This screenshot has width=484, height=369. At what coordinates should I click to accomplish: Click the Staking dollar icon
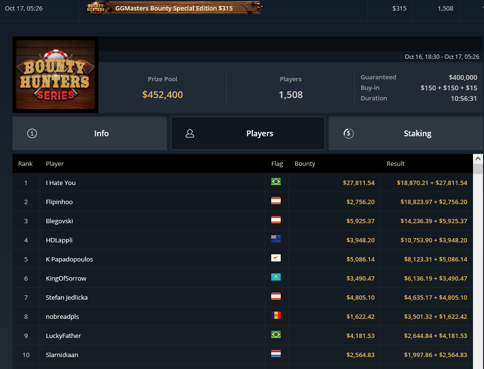[349, 133]
